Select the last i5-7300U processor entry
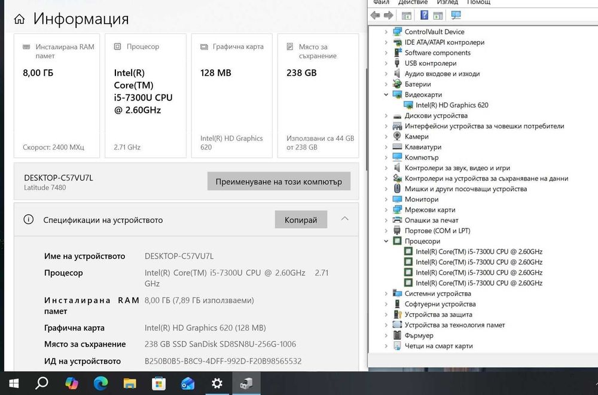 [478, 283]
